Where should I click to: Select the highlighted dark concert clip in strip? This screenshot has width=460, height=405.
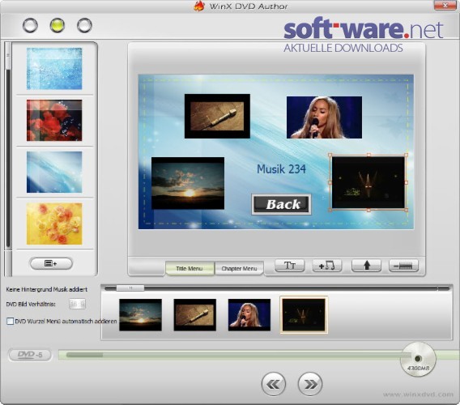coord(304,315)
